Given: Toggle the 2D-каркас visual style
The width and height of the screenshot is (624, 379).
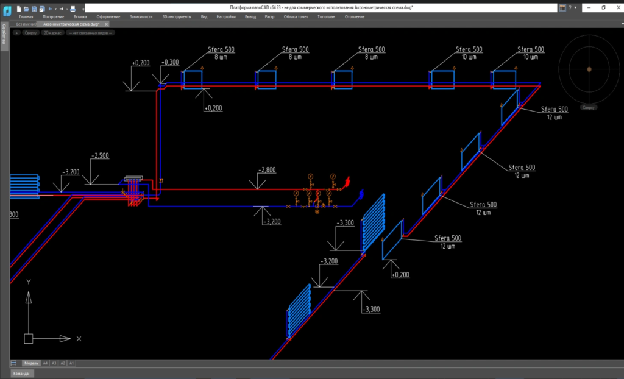Looking at the screenshot, I should (53, 32).
